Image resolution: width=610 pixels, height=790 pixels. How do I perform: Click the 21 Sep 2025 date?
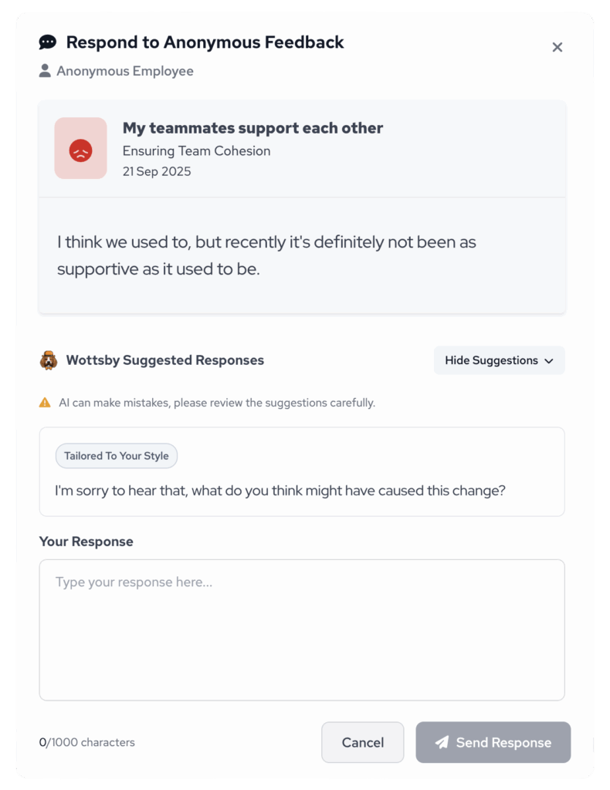coord(157,171)
